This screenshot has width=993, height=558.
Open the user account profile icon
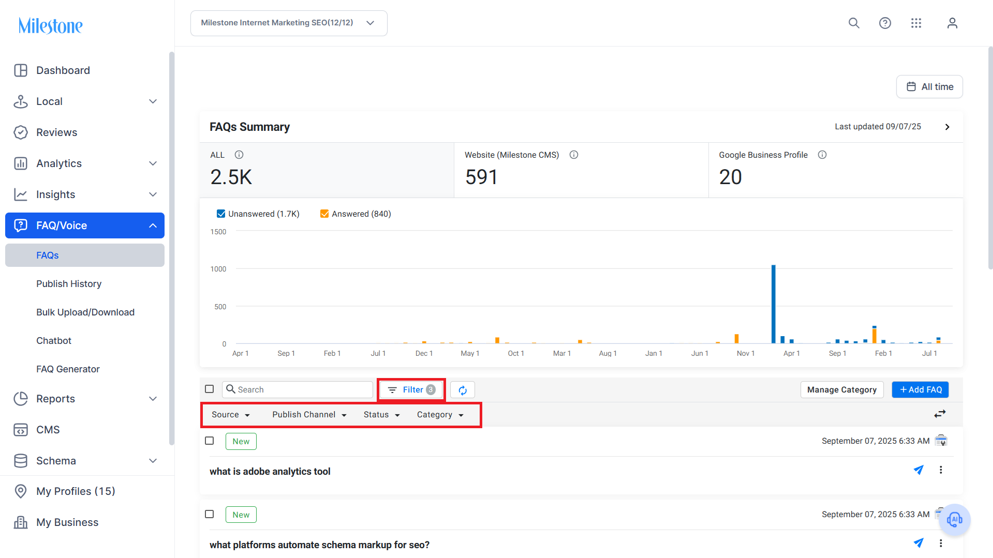click(952, 23)
